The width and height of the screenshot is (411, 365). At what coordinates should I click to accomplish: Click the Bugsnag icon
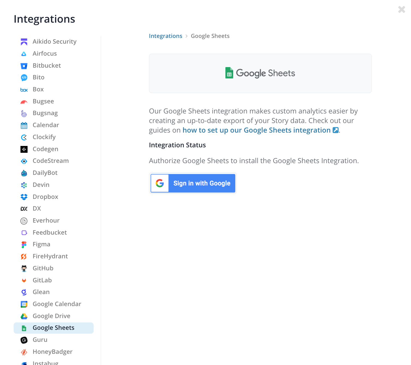(x=24, y=113)
